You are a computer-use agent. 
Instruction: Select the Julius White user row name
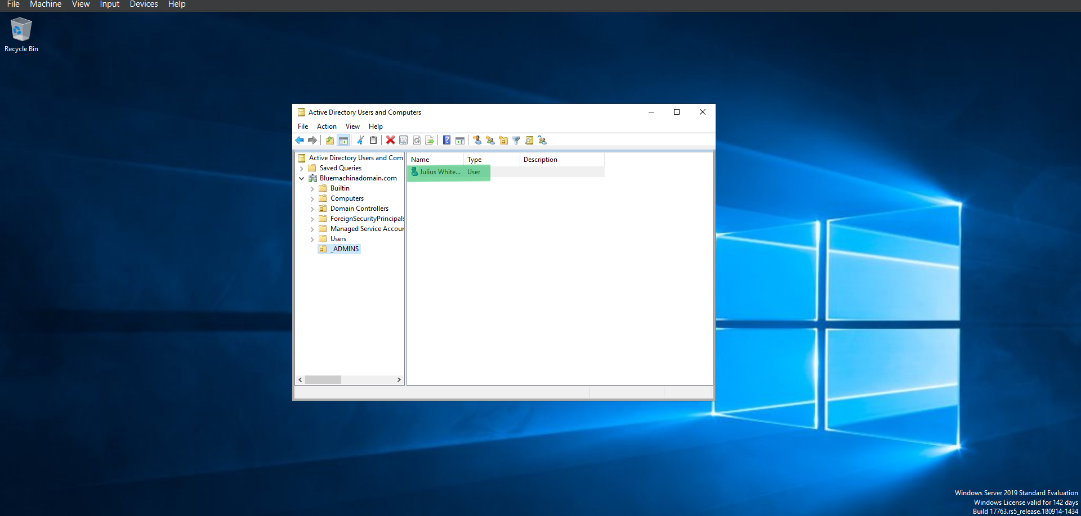[x=440, y=172]
